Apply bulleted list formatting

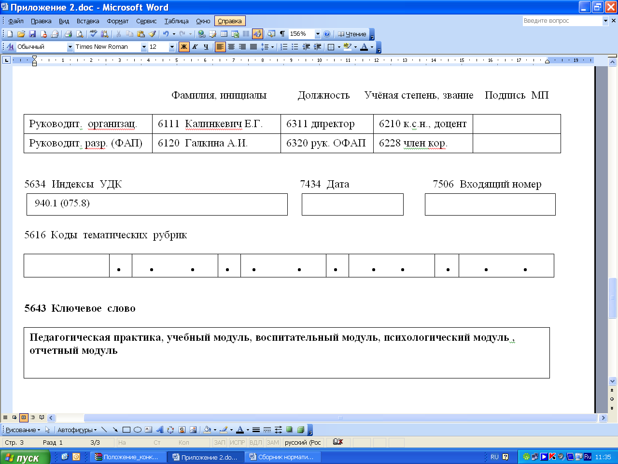295,47
